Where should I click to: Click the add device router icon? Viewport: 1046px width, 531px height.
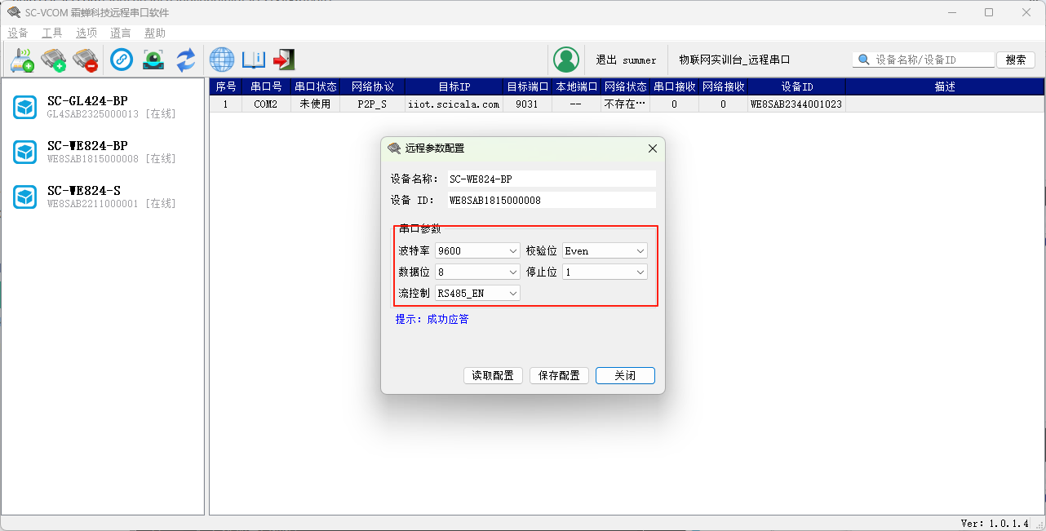pos(22,60)
